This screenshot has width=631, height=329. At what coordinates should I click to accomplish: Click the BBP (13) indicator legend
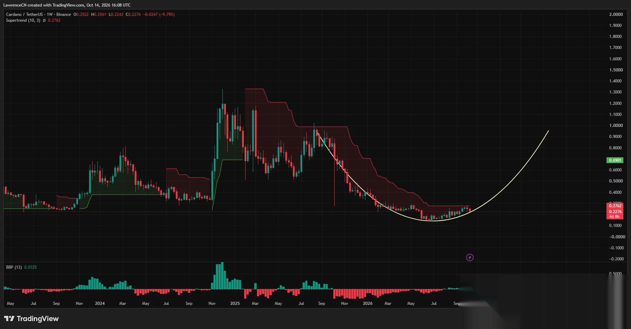(x=14, y=267)
